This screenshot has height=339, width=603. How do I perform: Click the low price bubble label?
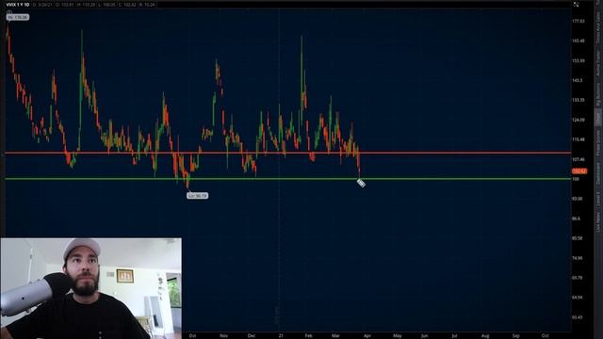pyautogui.click(x=197, y=196)
